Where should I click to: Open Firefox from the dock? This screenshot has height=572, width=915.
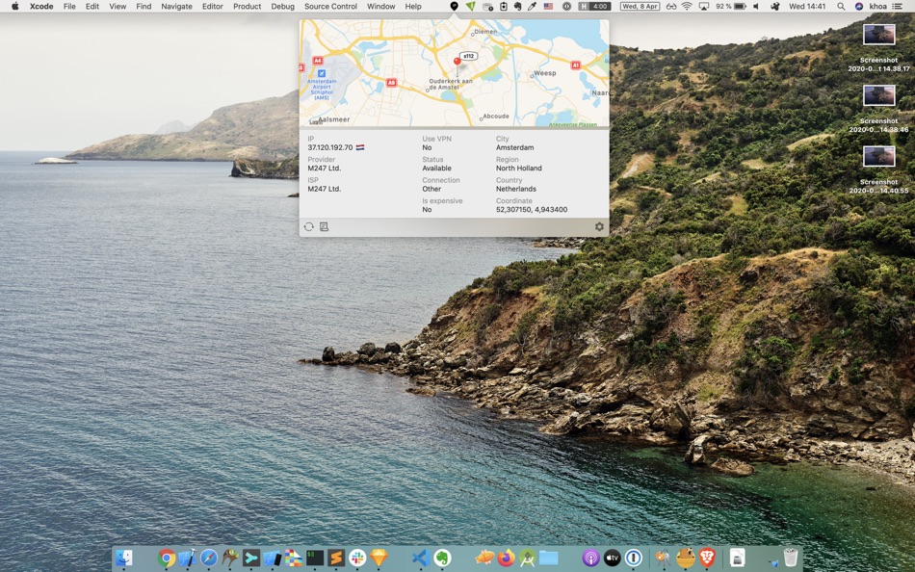coord(506,558)
